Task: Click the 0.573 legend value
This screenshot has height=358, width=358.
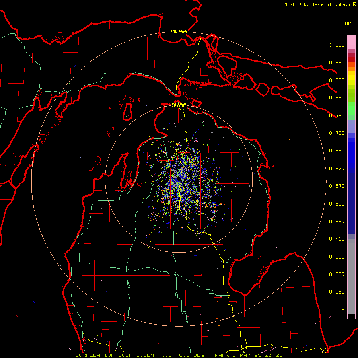Action: pos(337,186)
